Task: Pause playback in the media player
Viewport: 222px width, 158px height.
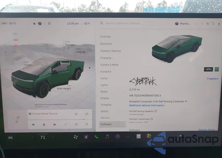Action: pos(44,125)
